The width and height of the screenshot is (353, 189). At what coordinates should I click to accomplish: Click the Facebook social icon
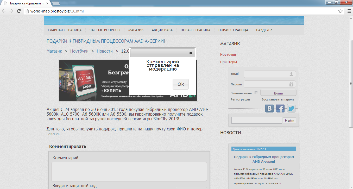tap(280, 108)
